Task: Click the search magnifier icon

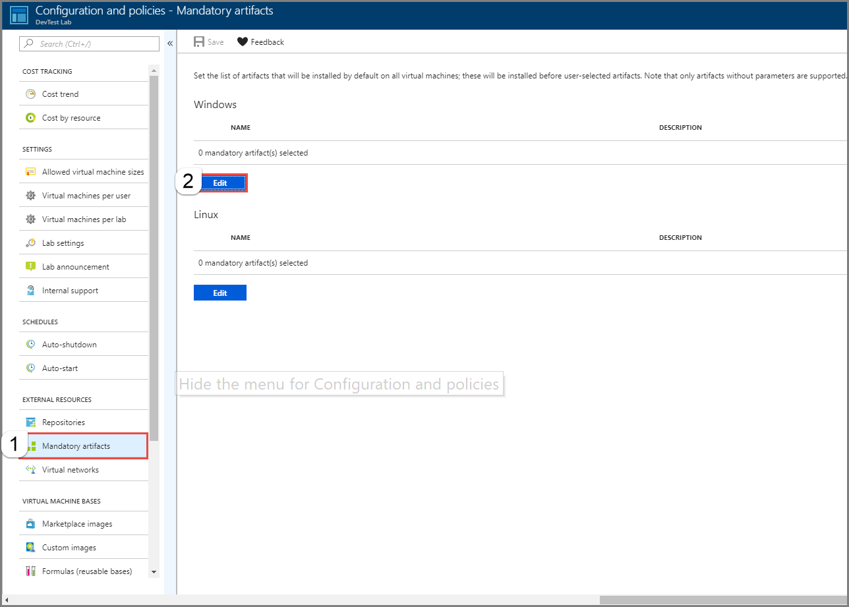Action: [29, 43]
